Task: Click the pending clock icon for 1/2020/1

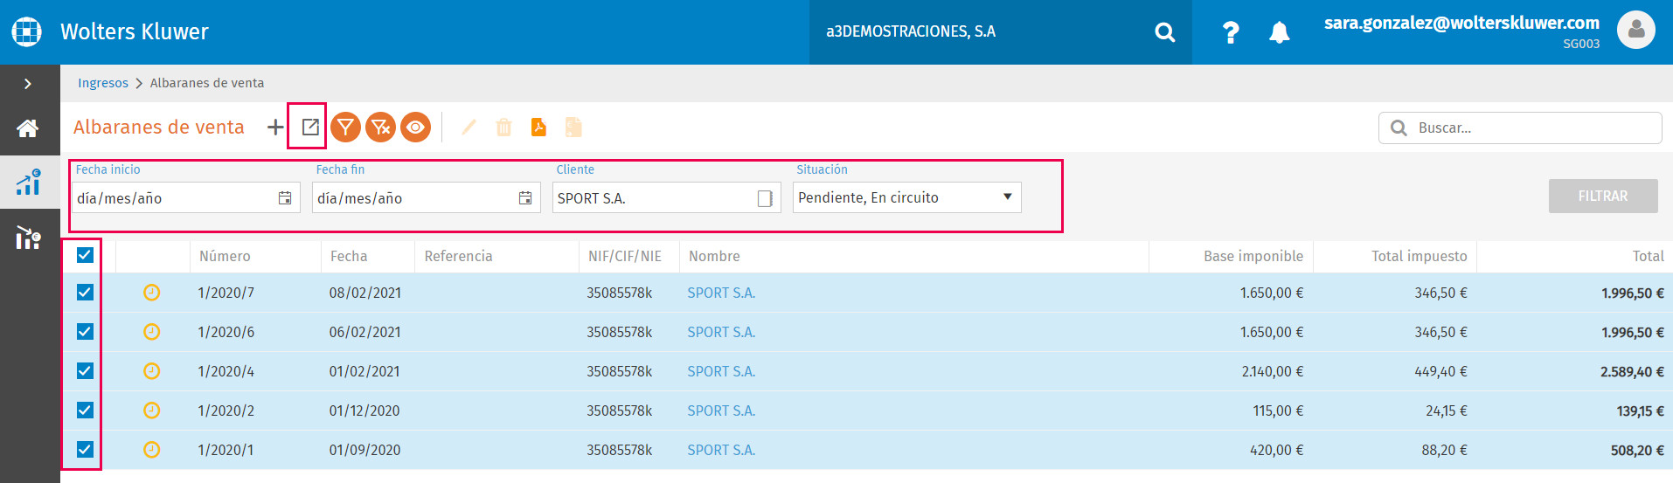Action: pos(151,450)
